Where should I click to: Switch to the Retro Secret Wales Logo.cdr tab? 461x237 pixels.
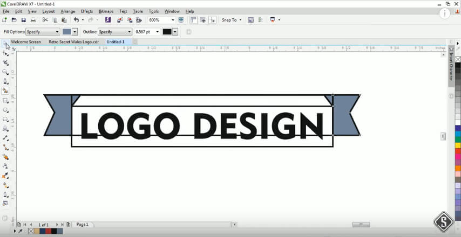[73, 41]
